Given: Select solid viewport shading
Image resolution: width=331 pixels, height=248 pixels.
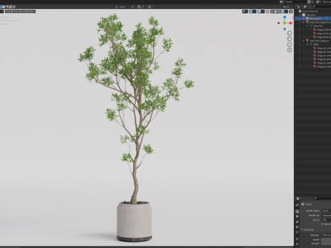Looking at the screenshot, I should point(276,12).
